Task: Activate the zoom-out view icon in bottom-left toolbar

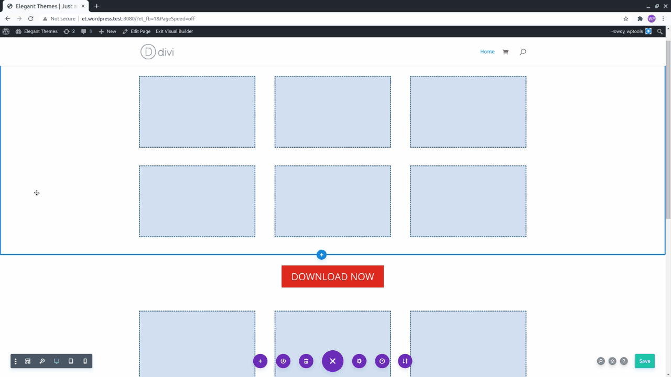Action: (x=42, y=361)
